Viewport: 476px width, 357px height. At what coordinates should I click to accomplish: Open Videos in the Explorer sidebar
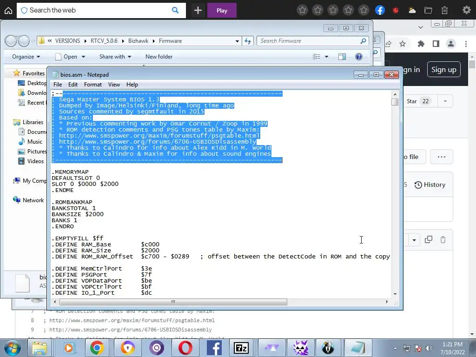pos(35,161)
